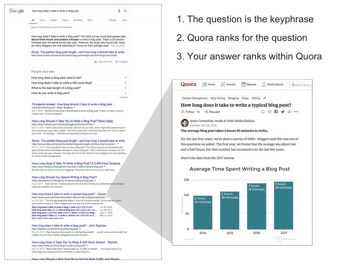Screen dimensions: 339x264
Task: Click Andy Crestodina's profile avatar
Action: tap(185, 123)
